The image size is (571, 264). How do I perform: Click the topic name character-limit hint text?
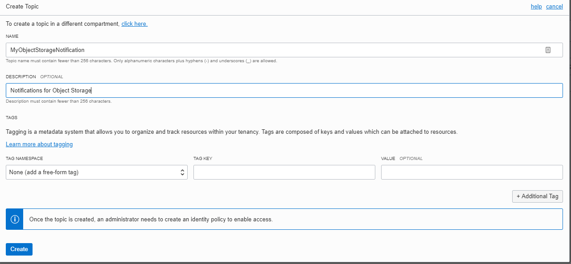pyautogui.click(x=141, y=60)
